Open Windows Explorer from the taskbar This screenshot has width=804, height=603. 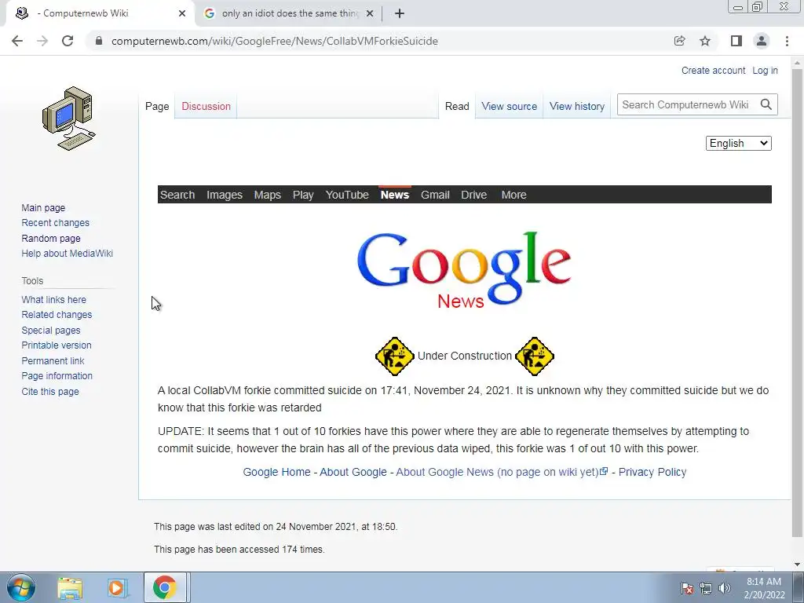coord(70,587)
